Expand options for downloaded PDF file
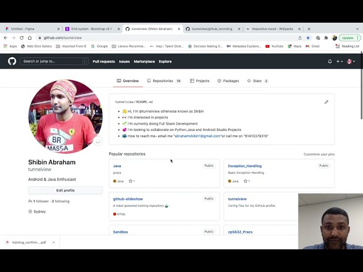Screen dimensions: 363x272 [54, 242]
